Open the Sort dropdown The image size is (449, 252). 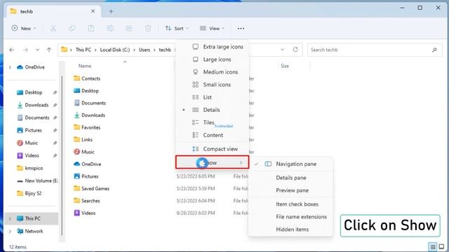tap(177, 28)
